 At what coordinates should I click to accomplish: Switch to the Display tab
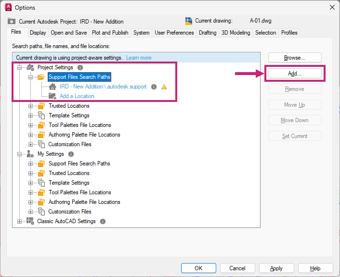coord(38,33)
